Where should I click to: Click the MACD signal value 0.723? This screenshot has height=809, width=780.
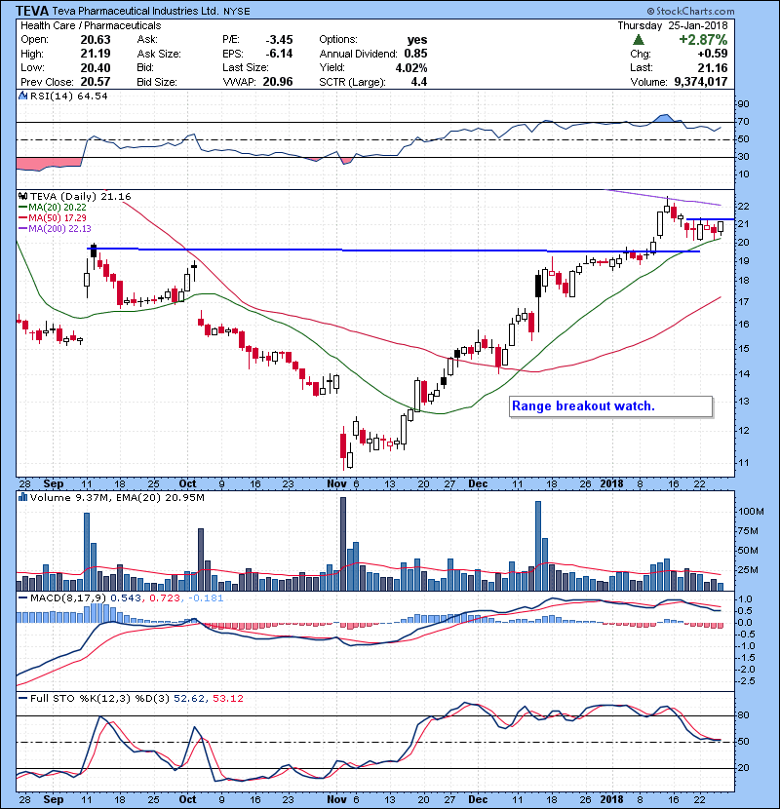pyautogui.click(x=165, y=598)
